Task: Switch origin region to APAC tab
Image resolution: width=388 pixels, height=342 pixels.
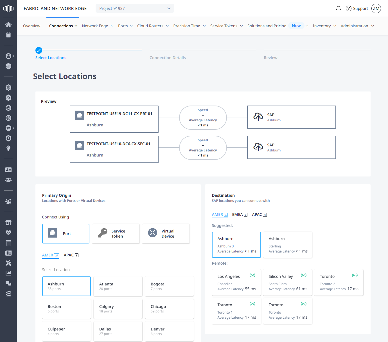Action: (71, 255)
